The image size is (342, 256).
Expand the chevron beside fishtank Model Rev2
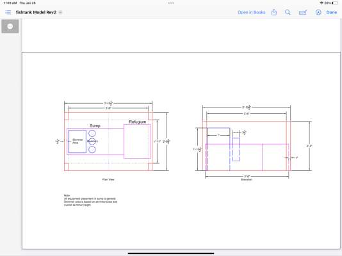(x=60, y=12)
